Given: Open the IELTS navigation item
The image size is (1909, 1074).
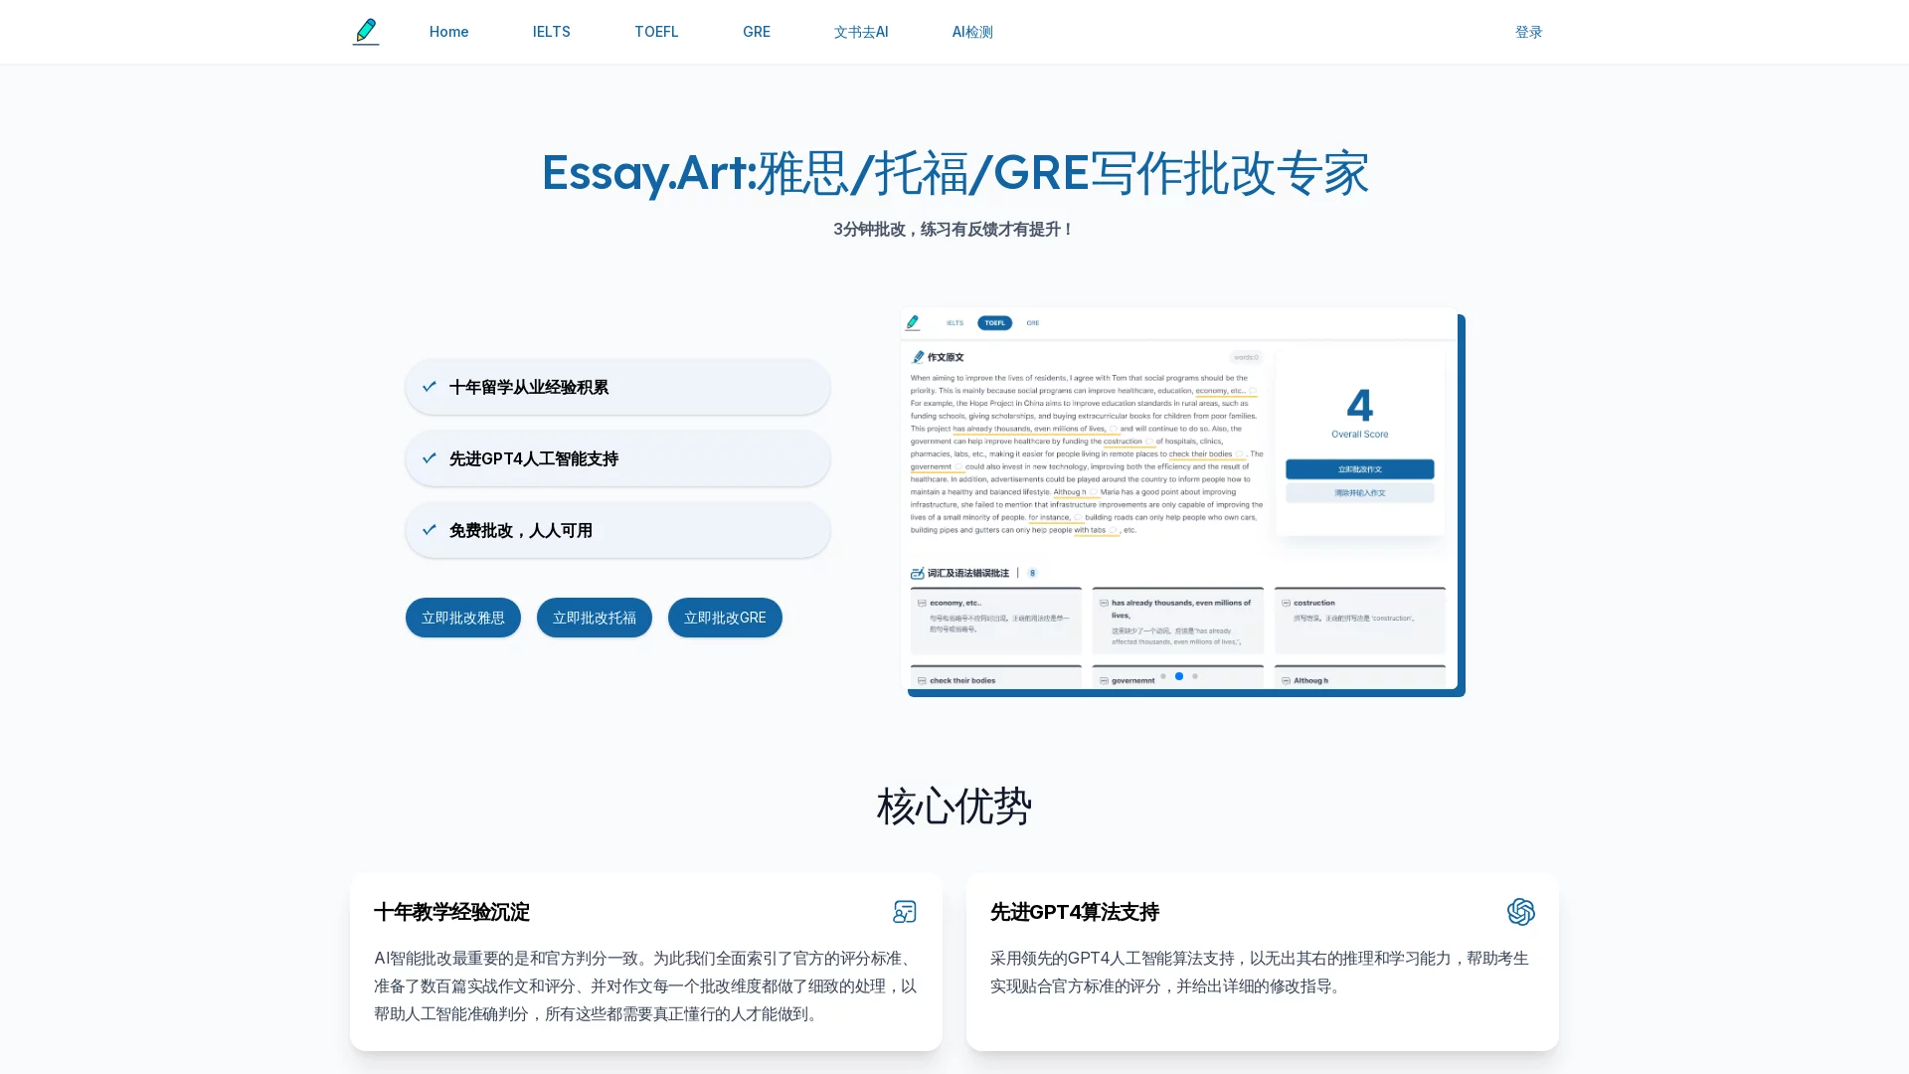Looking at the screenshot, I should click(551, 32).
